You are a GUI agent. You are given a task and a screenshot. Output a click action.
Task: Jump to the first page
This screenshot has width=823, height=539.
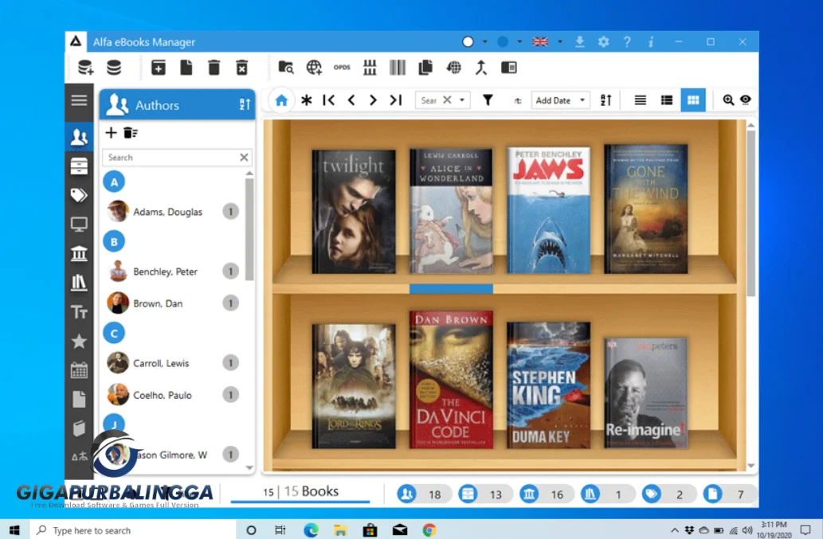tap(329, 100)
